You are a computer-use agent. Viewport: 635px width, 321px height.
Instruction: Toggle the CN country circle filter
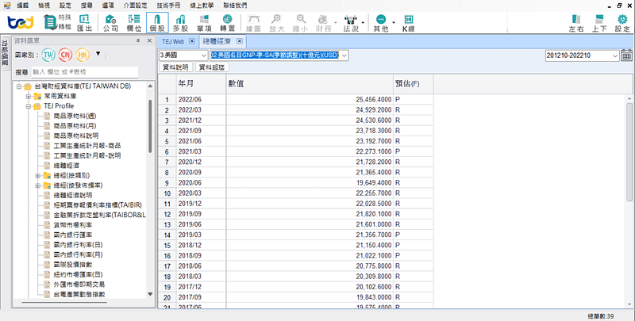click(x=65, y=55)
